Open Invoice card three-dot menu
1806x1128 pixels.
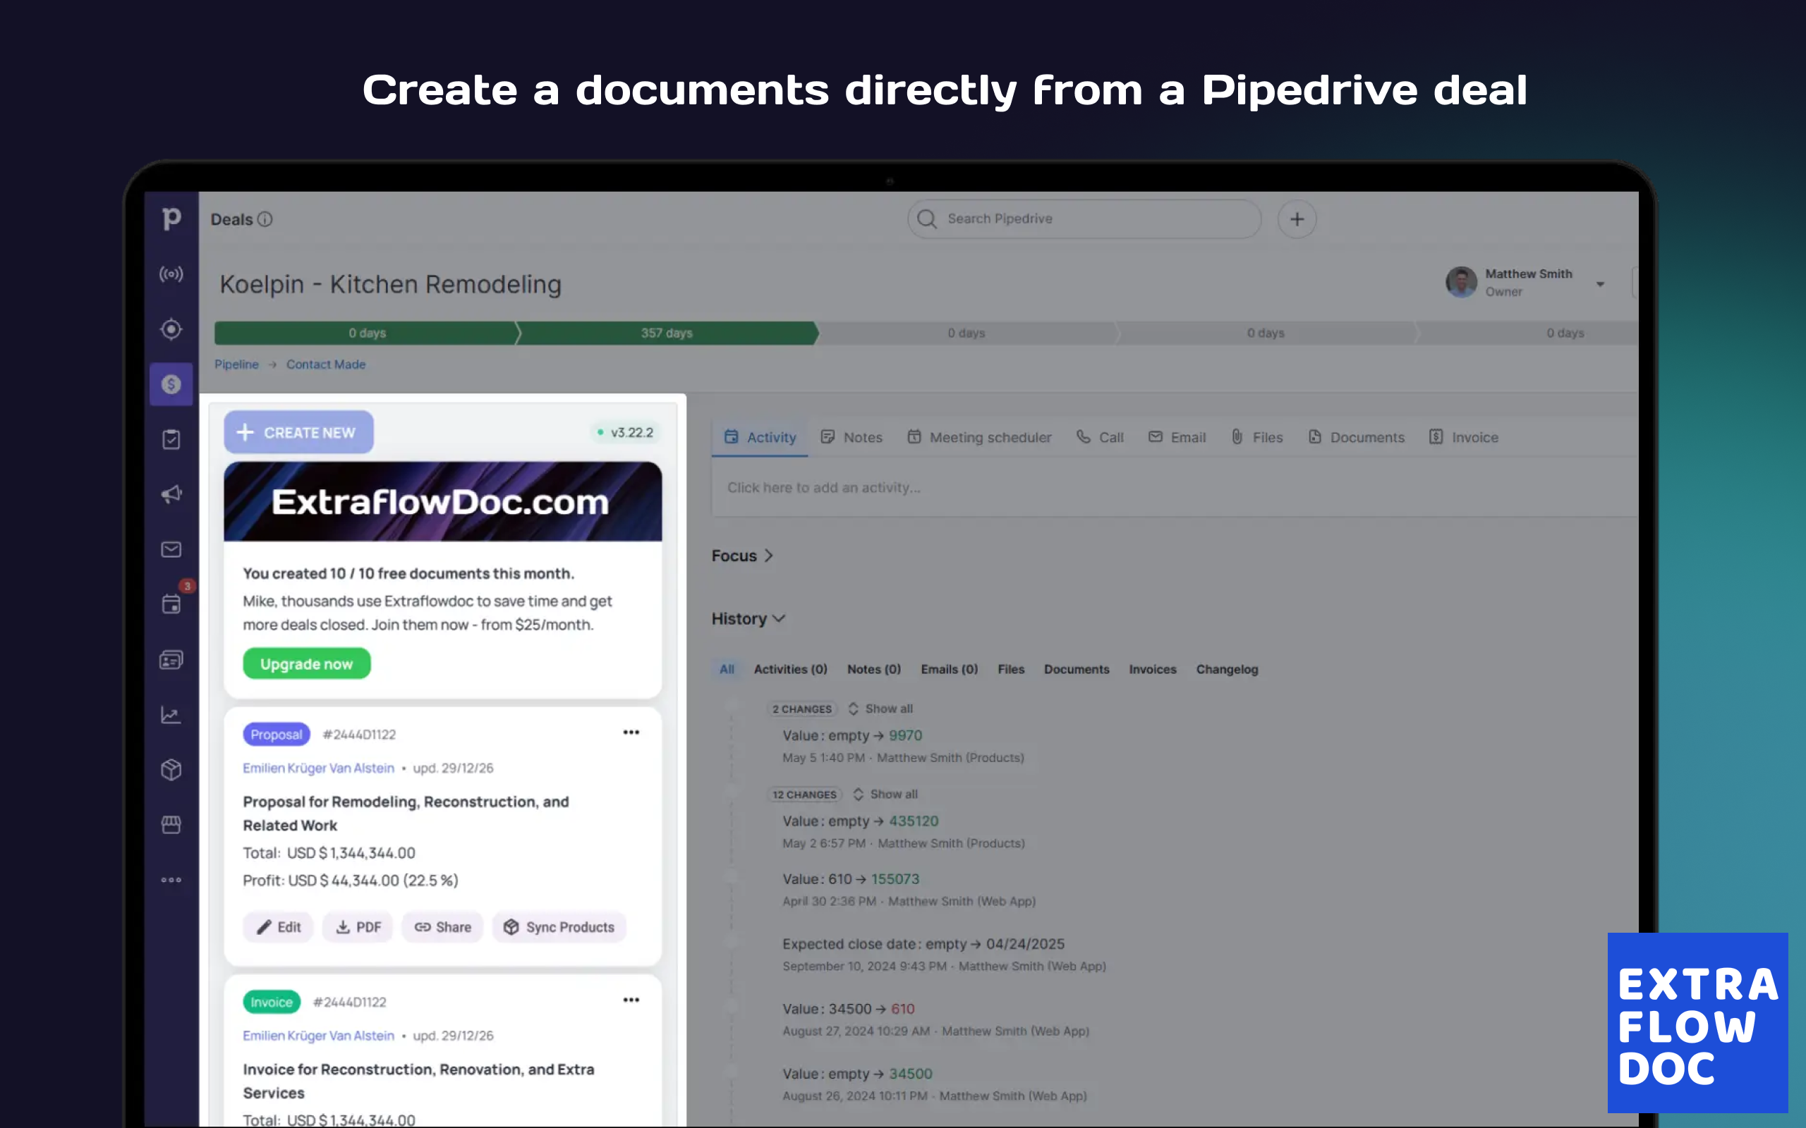click(x=631, y=1000)
